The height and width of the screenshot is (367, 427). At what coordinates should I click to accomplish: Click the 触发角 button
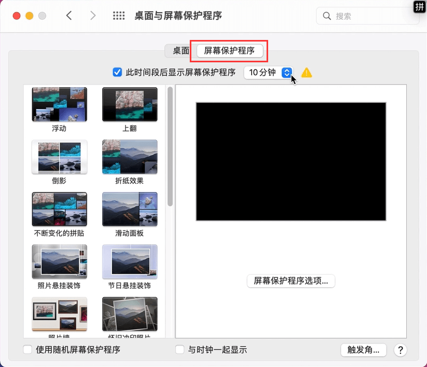click(x=364, y=350)
